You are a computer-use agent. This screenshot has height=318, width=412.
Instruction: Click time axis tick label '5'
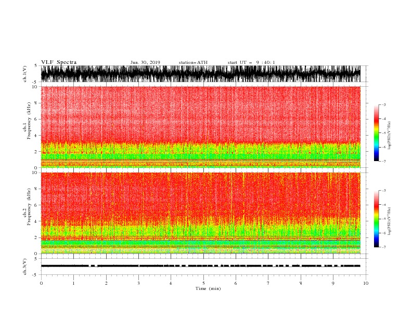point(203,283)
